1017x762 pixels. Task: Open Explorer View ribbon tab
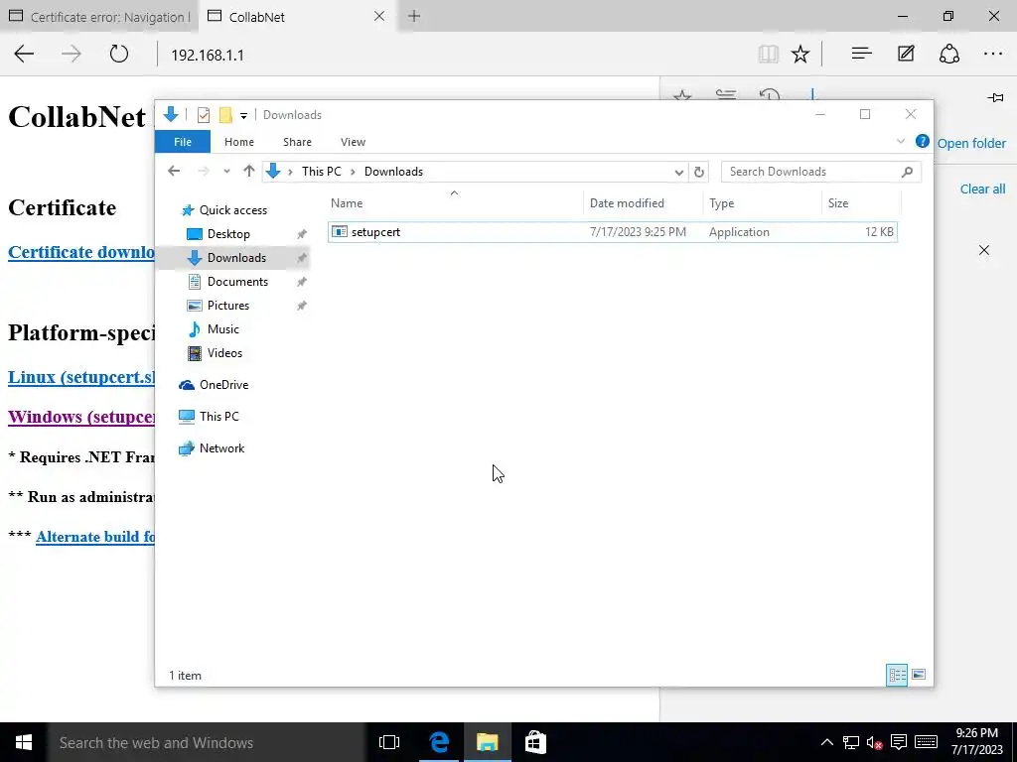point(353,142)
